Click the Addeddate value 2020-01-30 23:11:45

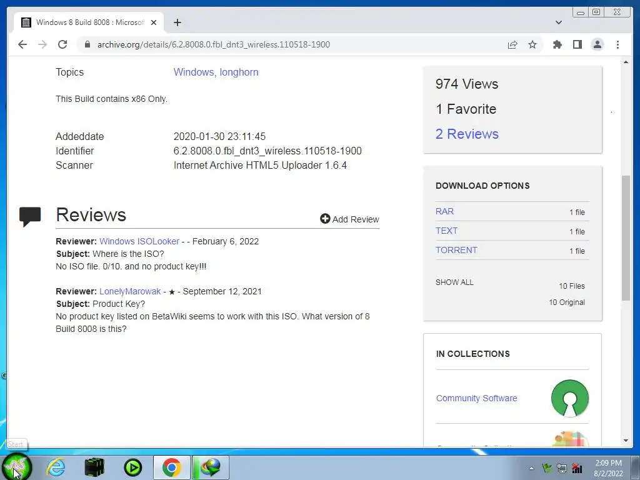(219, 136)
